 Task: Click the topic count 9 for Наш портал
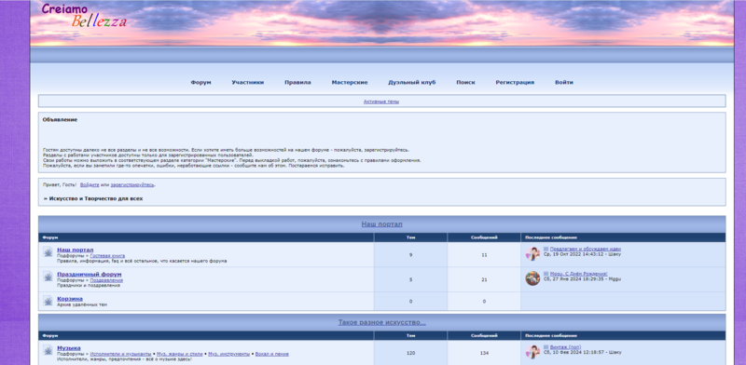point(410,255)
